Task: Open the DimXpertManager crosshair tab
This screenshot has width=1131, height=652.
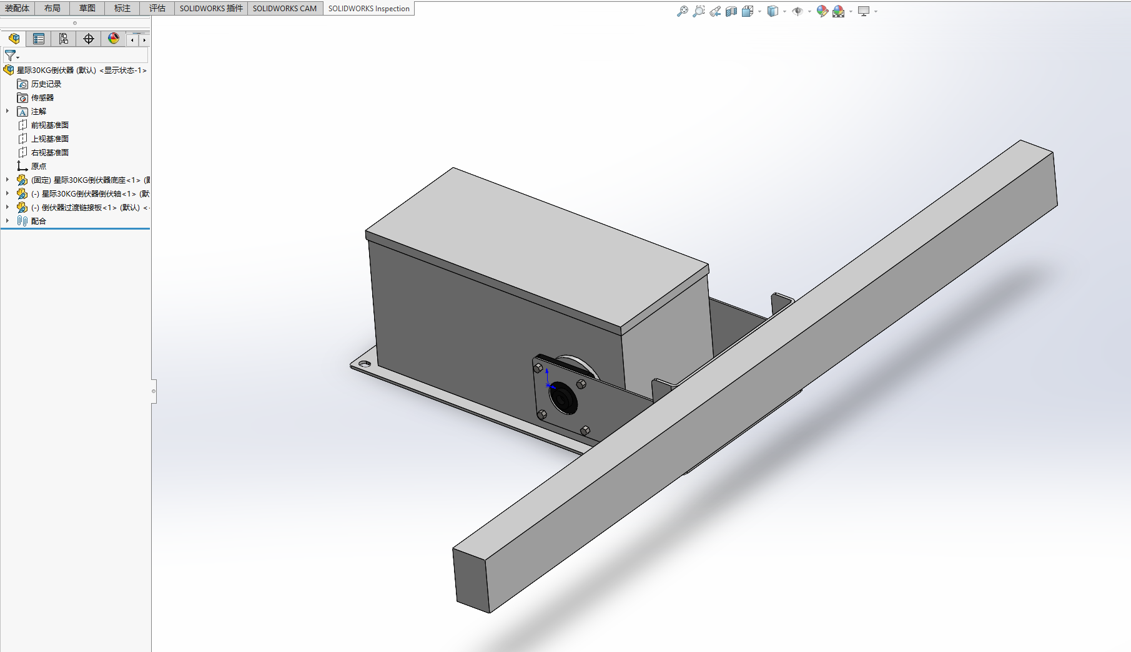Action: (89, 39)
